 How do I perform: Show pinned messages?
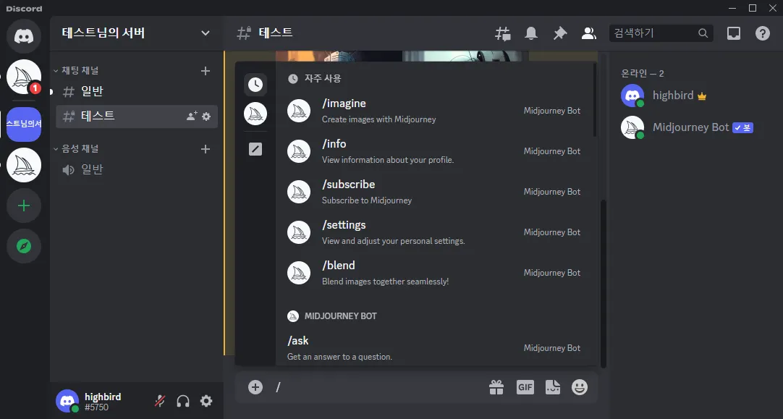point(560,33)
